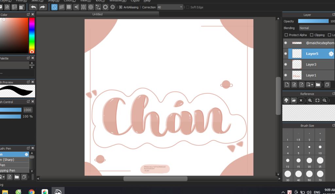Add a new 8-bit layer

pyautogui.click(x=294, y=84)
